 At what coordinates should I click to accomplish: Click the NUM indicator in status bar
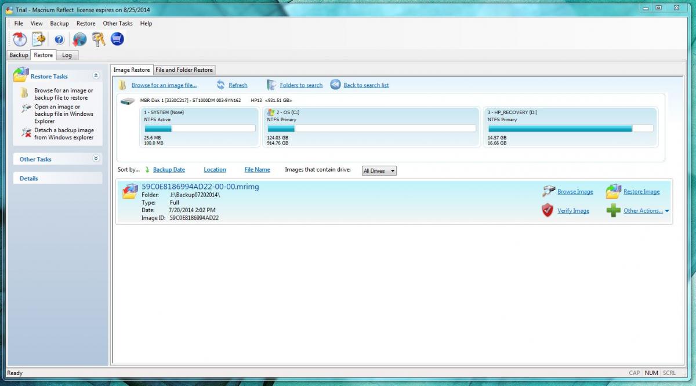(x=651, y=373)
